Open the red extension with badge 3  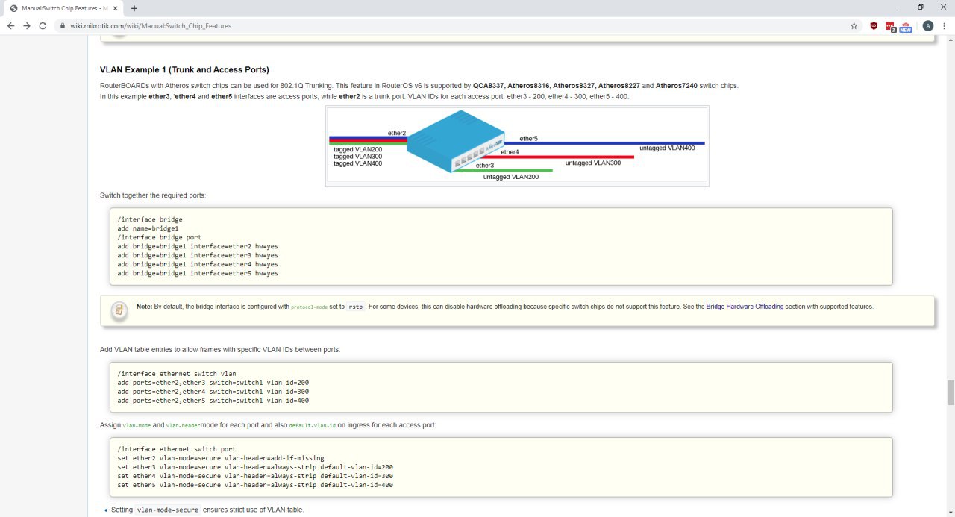[890, 26]
